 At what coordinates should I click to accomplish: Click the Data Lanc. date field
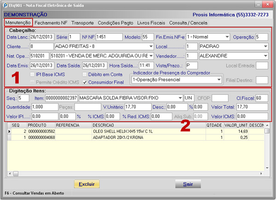(x=42, y=37)
